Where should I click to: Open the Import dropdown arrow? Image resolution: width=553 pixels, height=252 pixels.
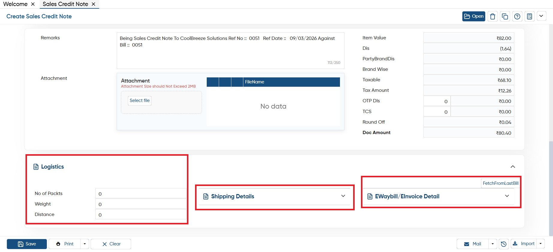[541, 244]
